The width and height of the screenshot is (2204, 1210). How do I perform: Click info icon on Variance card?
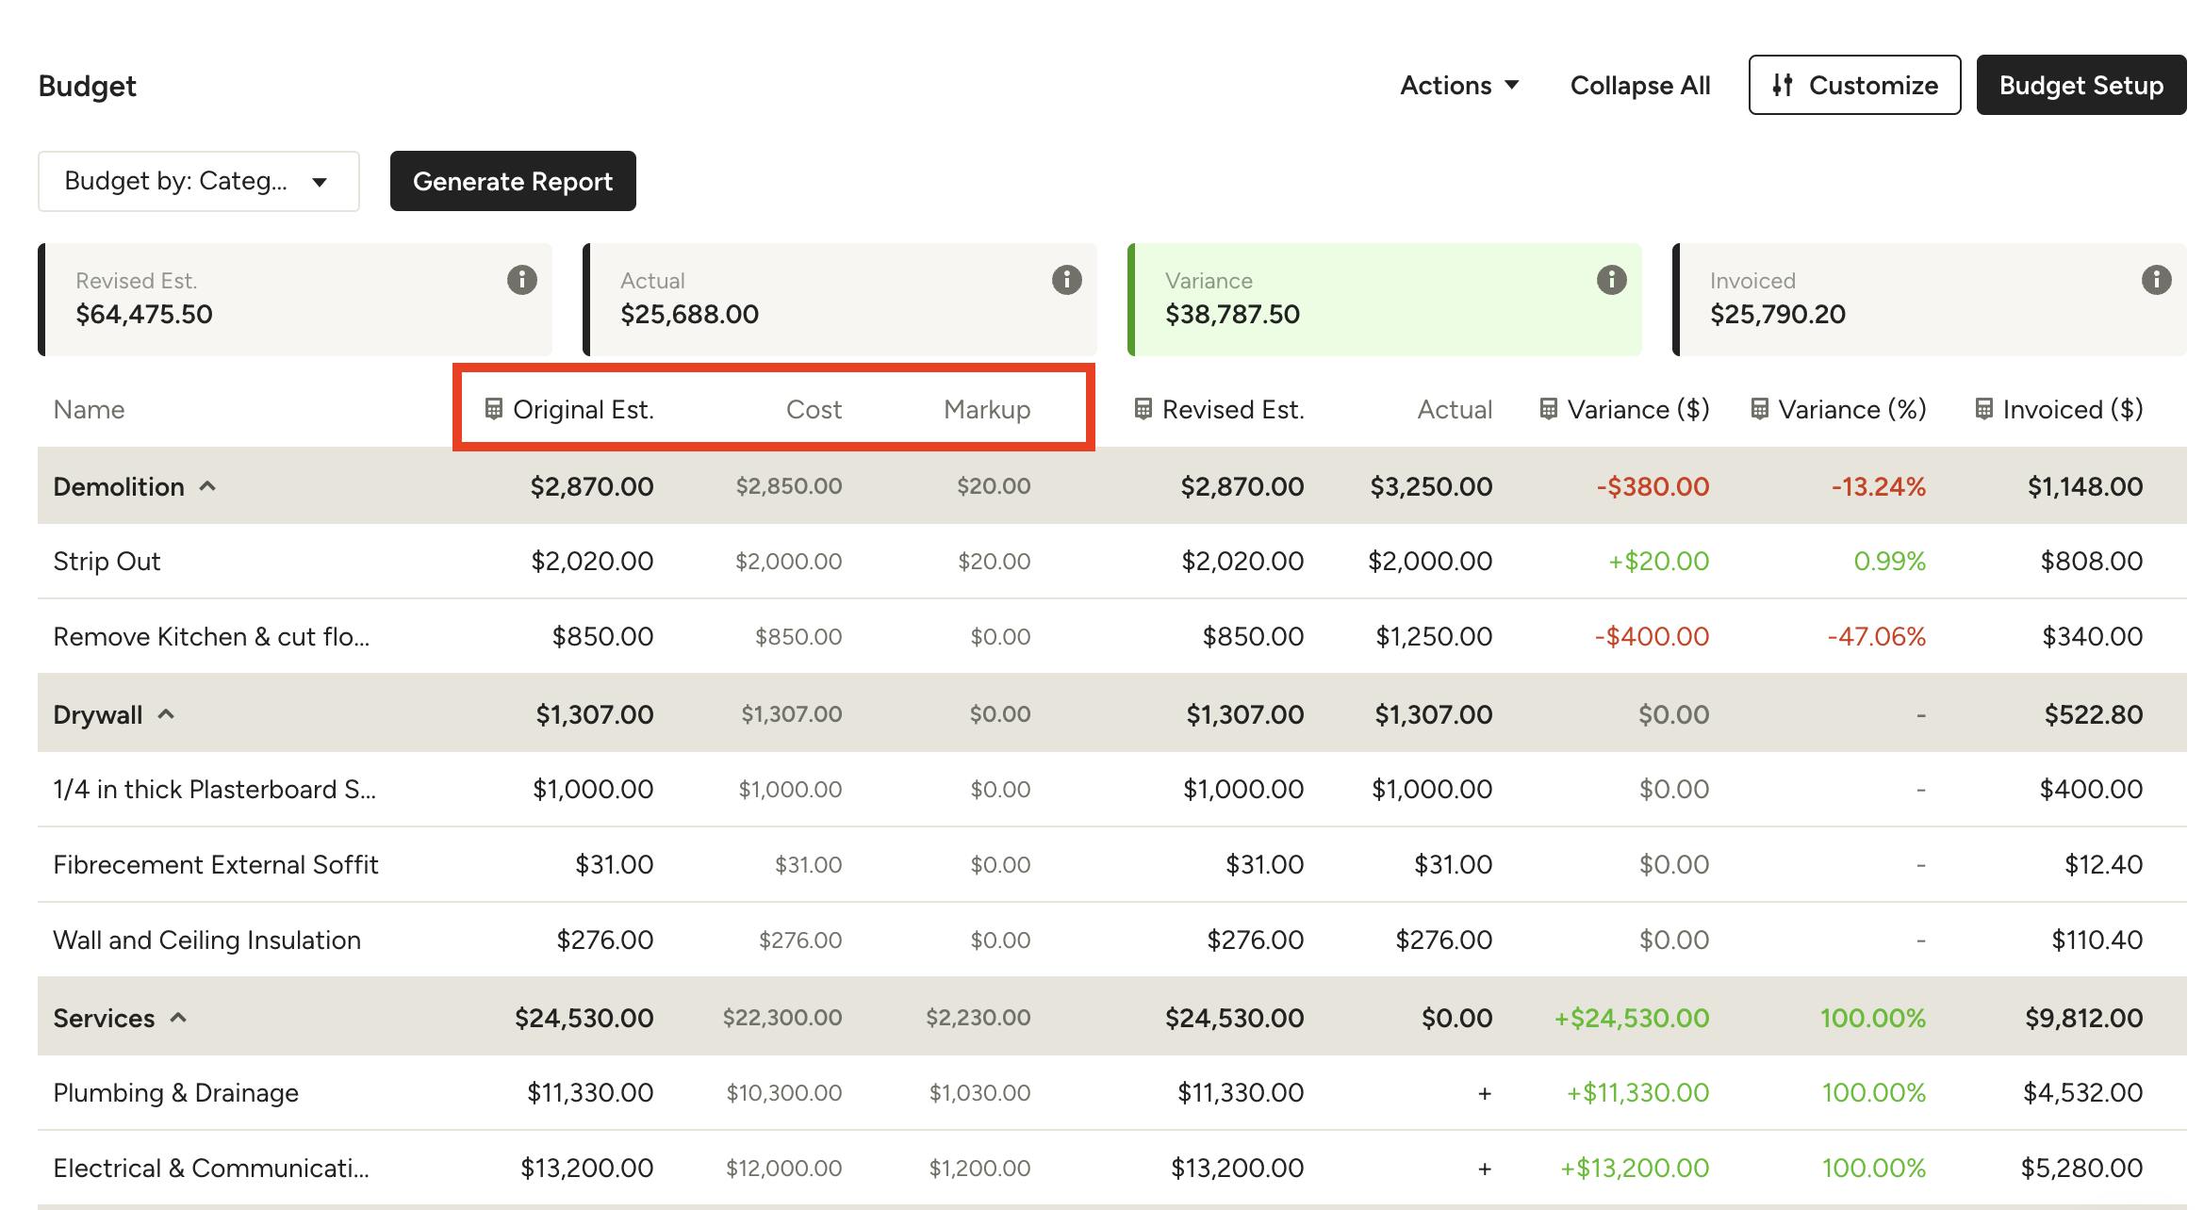coord(1611,280)
